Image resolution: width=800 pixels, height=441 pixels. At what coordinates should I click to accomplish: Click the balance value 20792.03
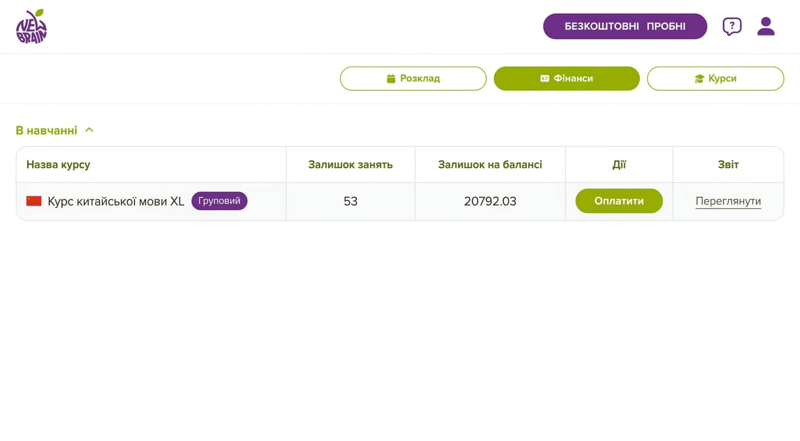(x=490, y=202)
